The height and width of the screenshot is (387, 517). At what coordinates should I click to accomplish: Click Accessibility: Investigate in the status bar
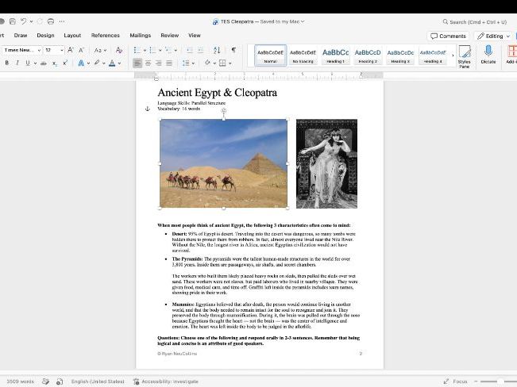(166, 381)
